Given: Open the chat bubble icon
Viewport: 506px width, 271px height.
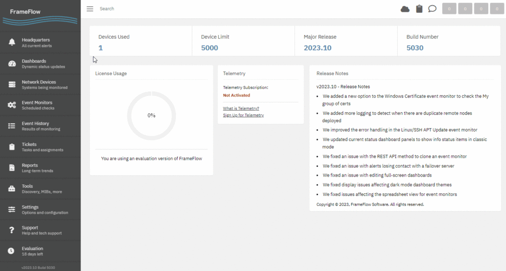Looking at the screenshot, I should pyautogui.click(x=432, y=9).
